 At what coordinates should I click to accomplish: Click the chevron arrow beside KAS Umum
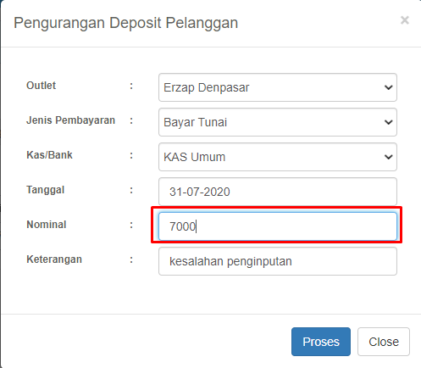click(x=389, y=157)
